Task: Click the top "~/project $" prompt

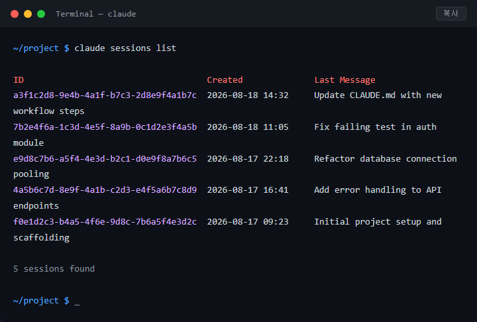Action: pyautogui.click(x=41, y=48)
